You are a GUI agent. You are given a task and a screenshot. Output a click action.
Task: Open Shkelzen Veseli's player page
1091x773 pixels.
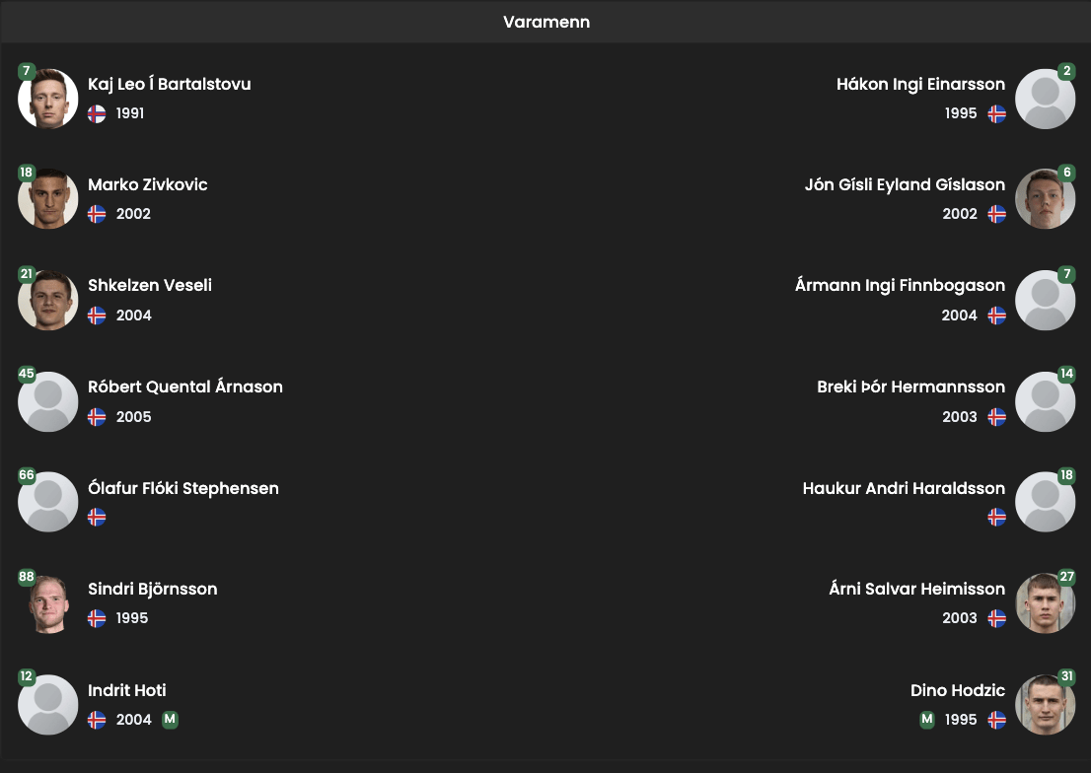click(x=150, y=285)
